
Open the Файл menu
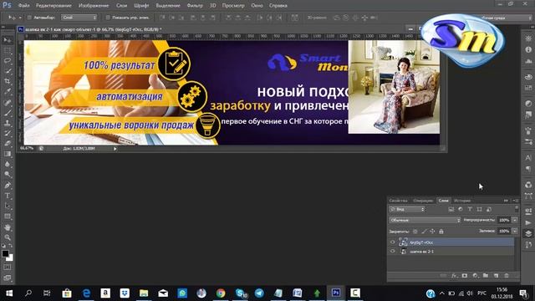point(23,6)
